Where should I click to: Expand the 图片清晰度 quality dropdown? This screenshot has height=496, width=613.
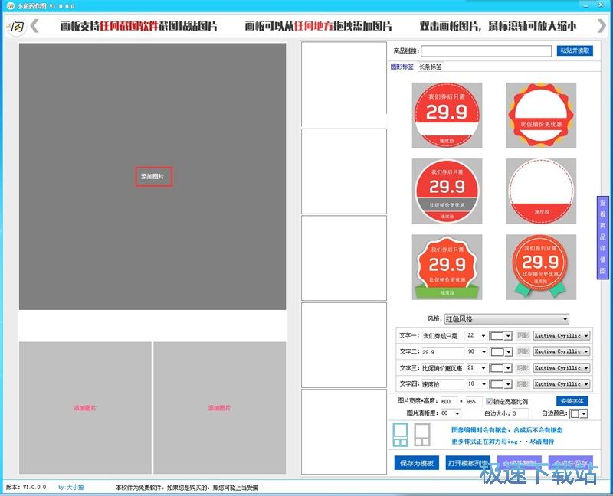pyautogui.click(x=459, y=414)
